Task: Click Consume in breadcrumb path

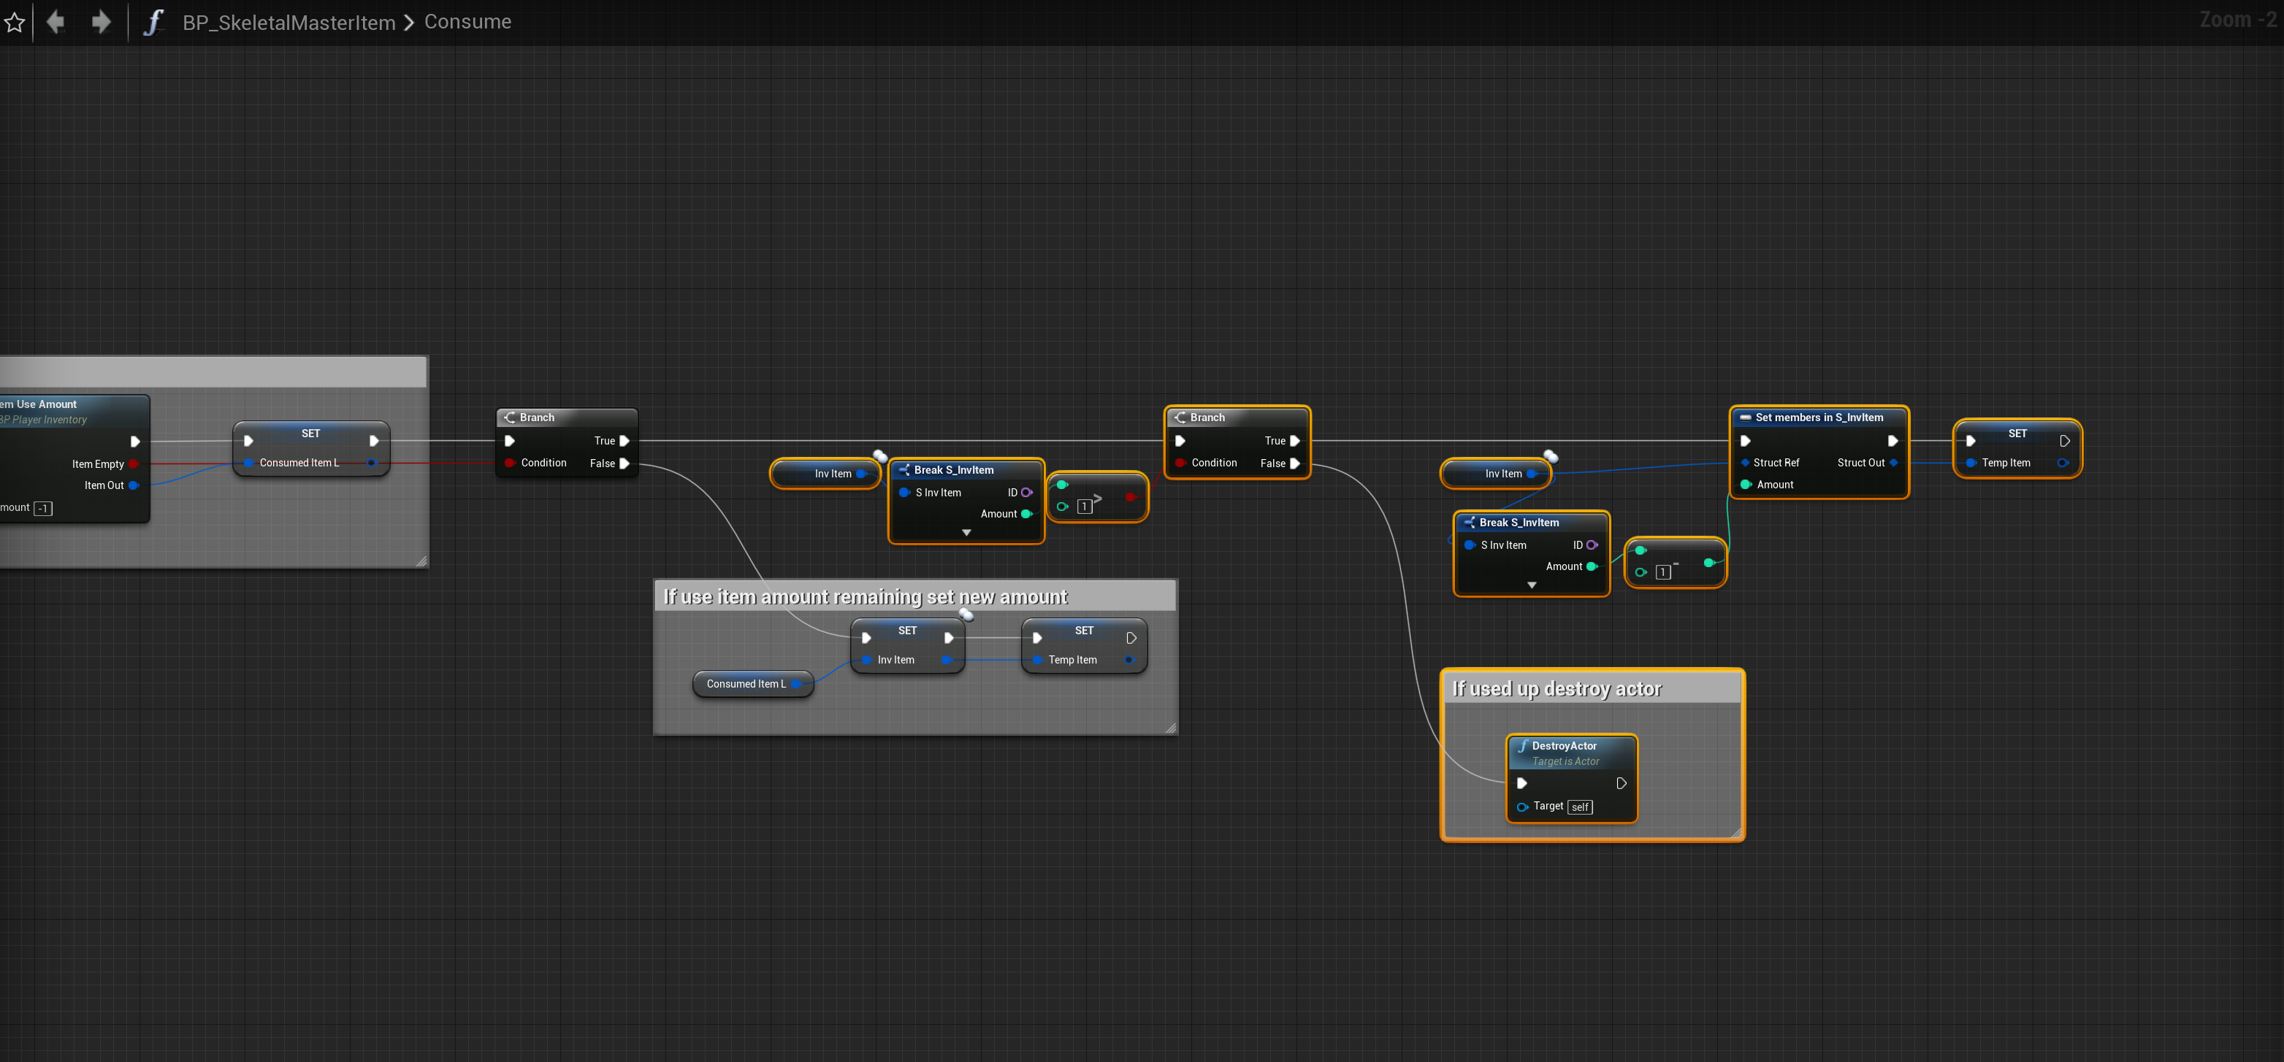Action: pyautogui.click(x=467, y=21)
